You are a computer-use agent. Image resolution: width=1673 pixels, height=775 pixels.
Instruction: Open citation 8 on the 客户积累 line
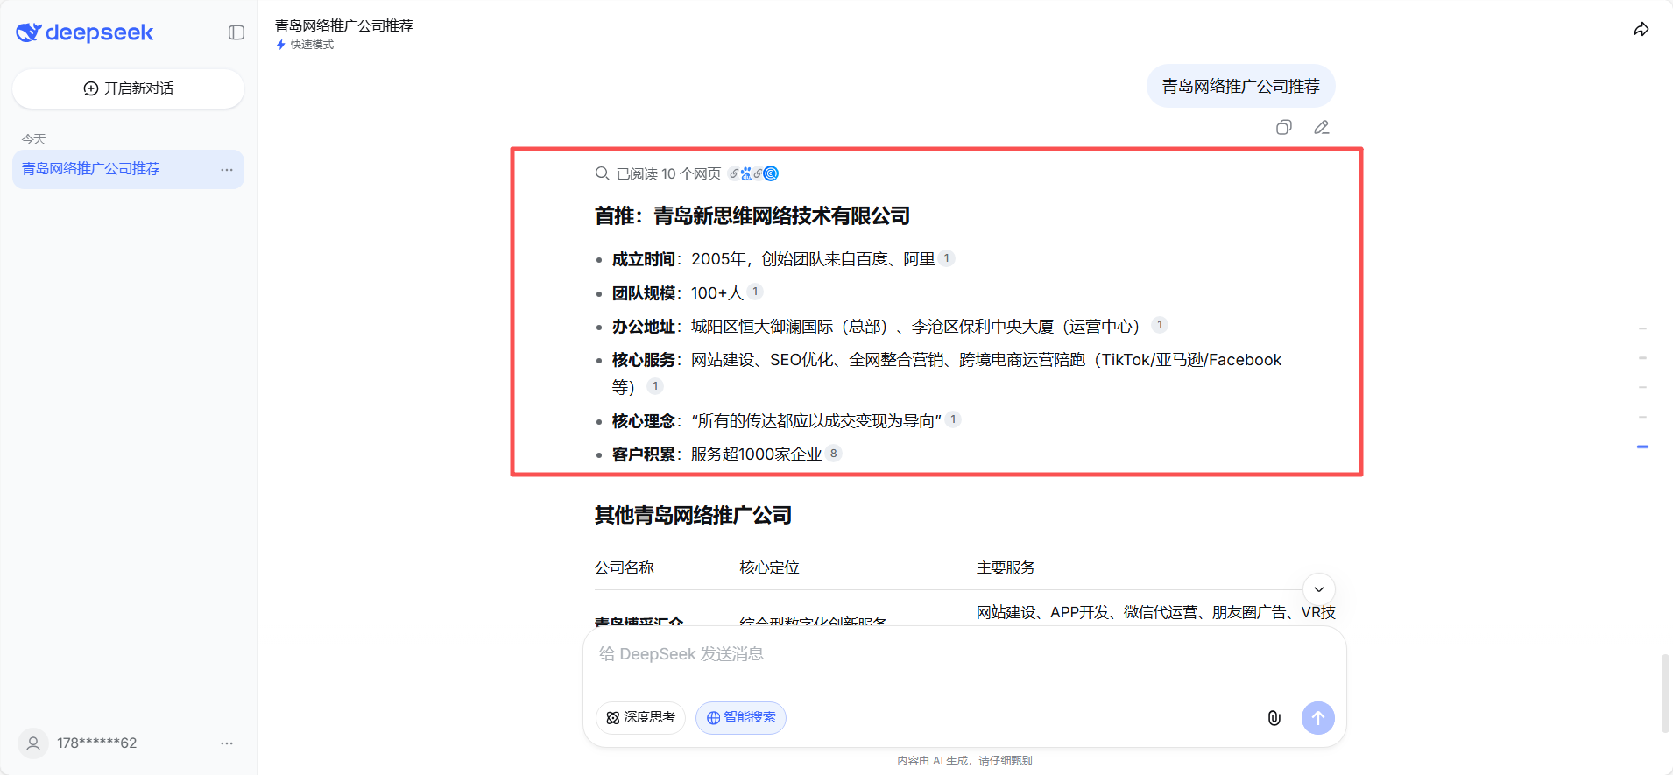834,454
